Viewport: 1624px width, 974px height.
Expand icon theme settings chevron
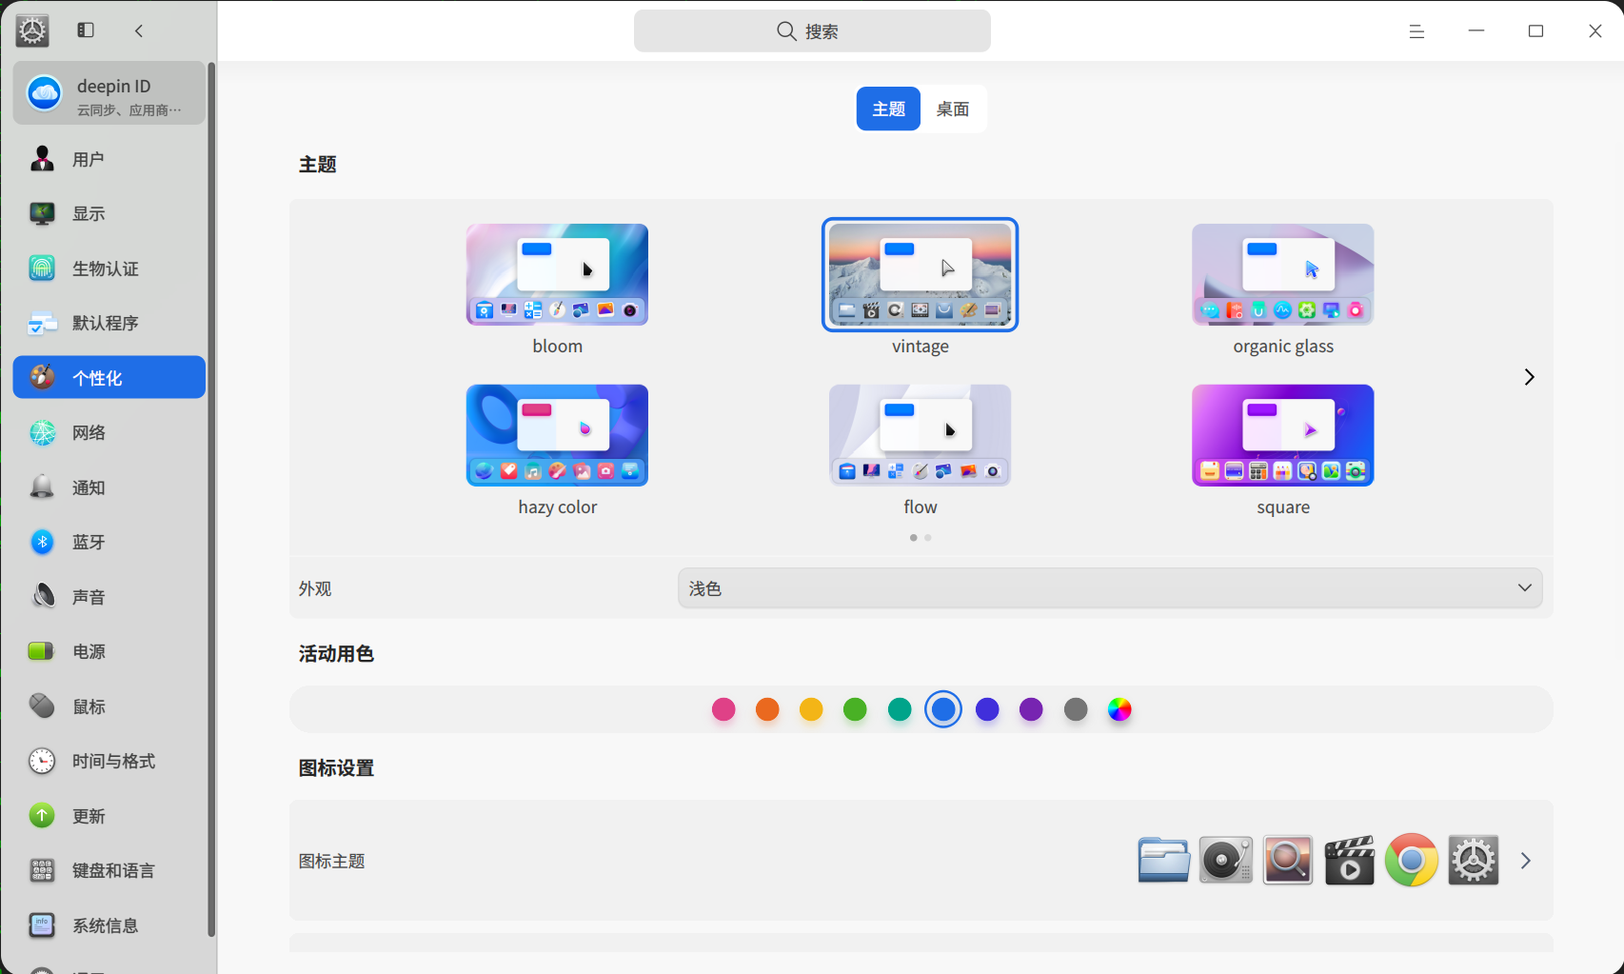pyautogui.click(x=1525, y=861)
